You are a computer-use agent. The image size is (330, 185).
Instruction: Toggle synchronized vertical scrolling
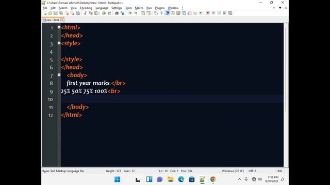143,13
